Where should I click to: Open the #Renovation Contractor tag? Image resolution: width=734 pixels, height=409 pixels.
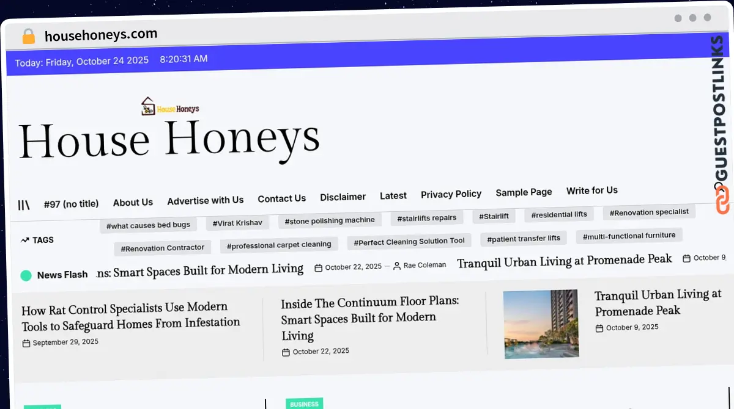pos(163,248)
